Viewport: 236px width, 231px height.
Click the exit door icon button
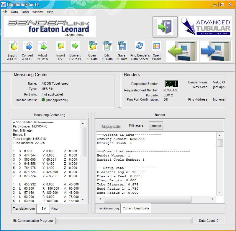(x=165, y=27)
